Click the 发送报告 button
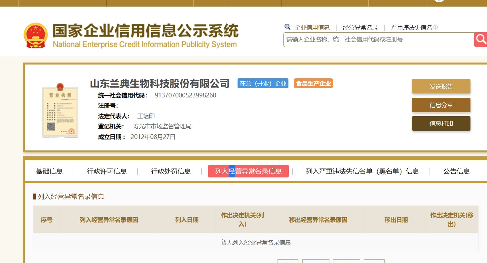The image size is (487, 263). tap(441, 86)
